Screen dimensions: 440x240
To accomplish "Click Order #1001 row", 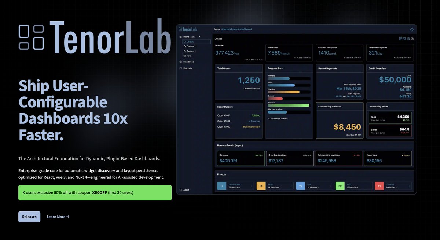I will pos(239,115).
